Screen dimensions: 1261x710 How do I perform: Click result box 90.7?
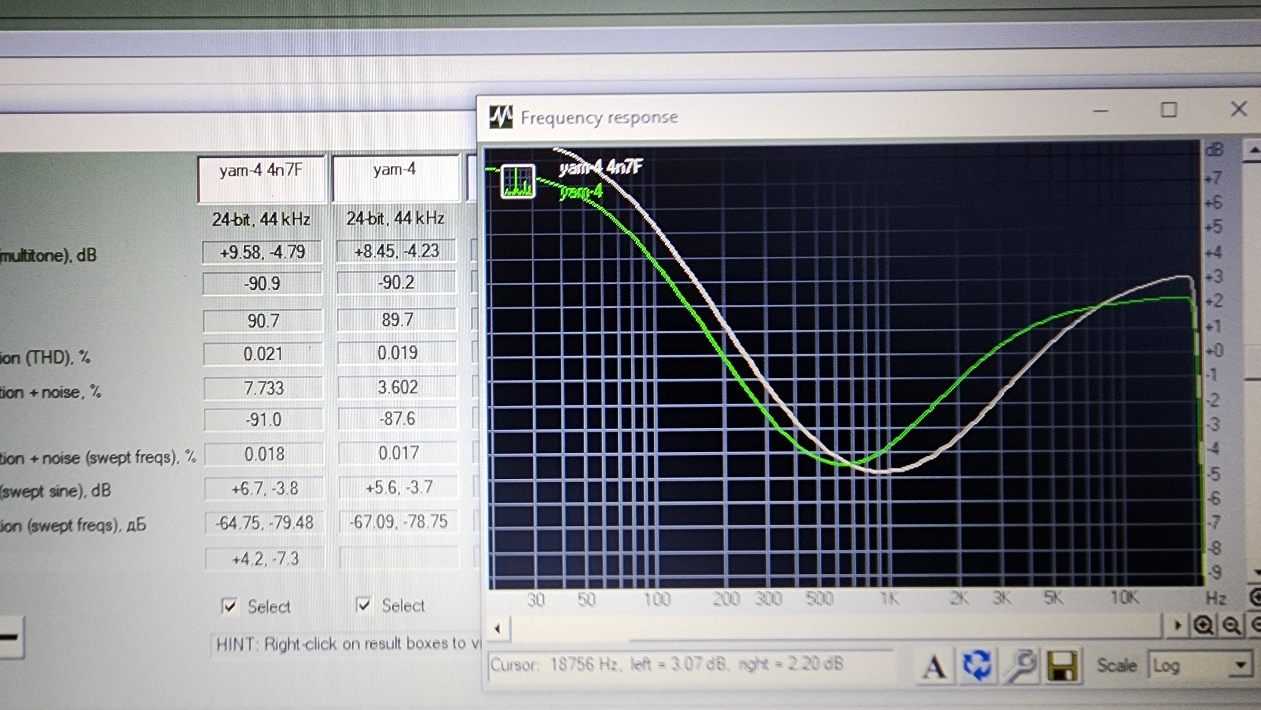[x=263, y=321]
